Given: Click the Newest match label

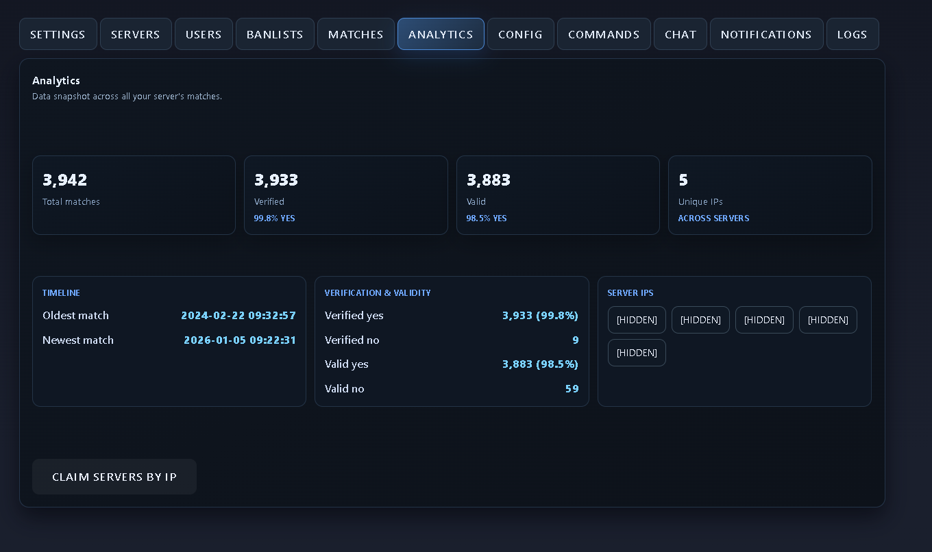Looking at the screenshot, I should coord(78,340).
